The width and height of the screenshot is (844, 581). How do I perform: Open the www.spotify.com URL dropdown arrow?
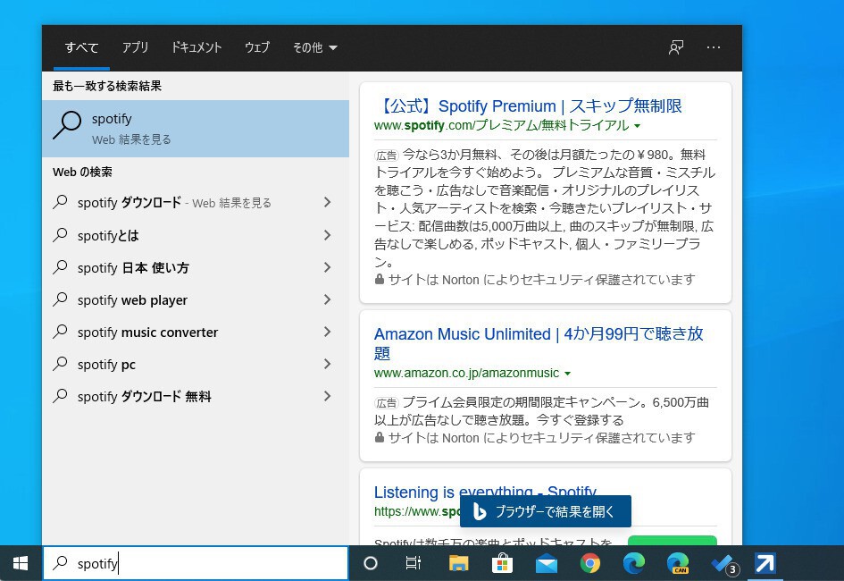[x=638, y=126]
